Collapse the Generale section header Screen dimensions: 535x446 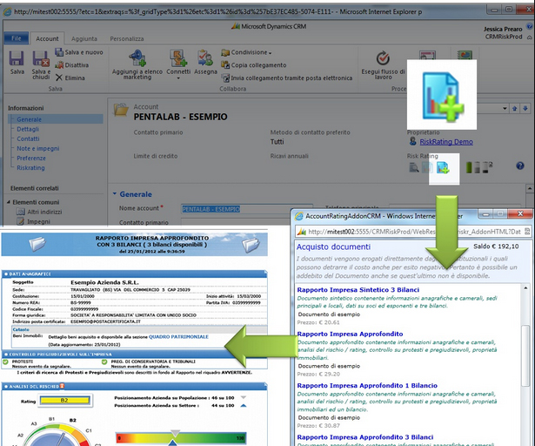pos(115,194)
